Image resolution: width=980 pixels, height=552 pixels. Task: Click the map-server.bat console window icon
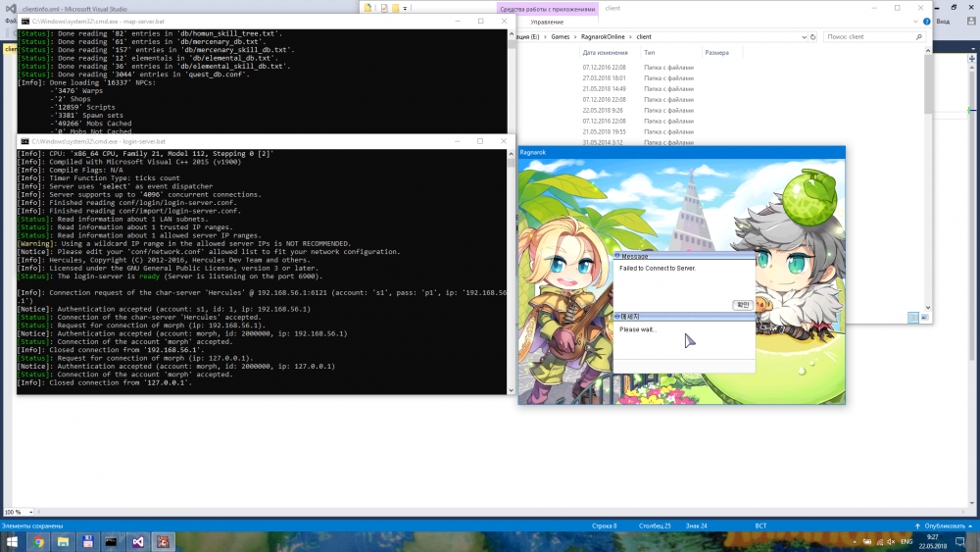pos(25,22)
